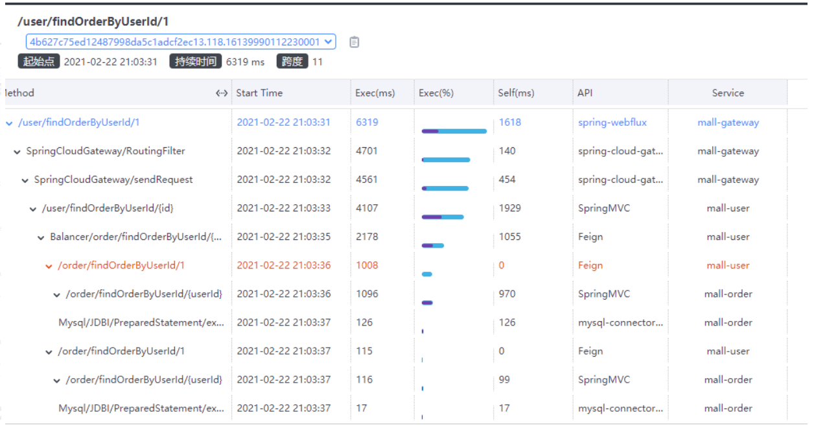Collapse the root /user/findOrderByUserId/1 span

pyautogui.click(x=9, y=123)
